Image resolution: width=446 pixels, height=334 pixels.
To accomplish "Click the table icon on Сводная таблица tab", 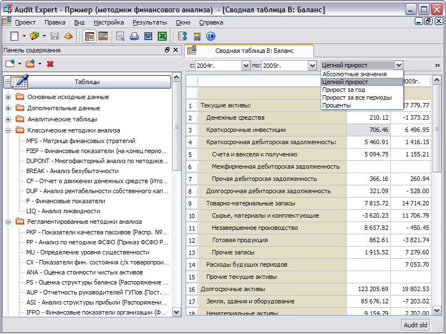I will tap(192, 50).
